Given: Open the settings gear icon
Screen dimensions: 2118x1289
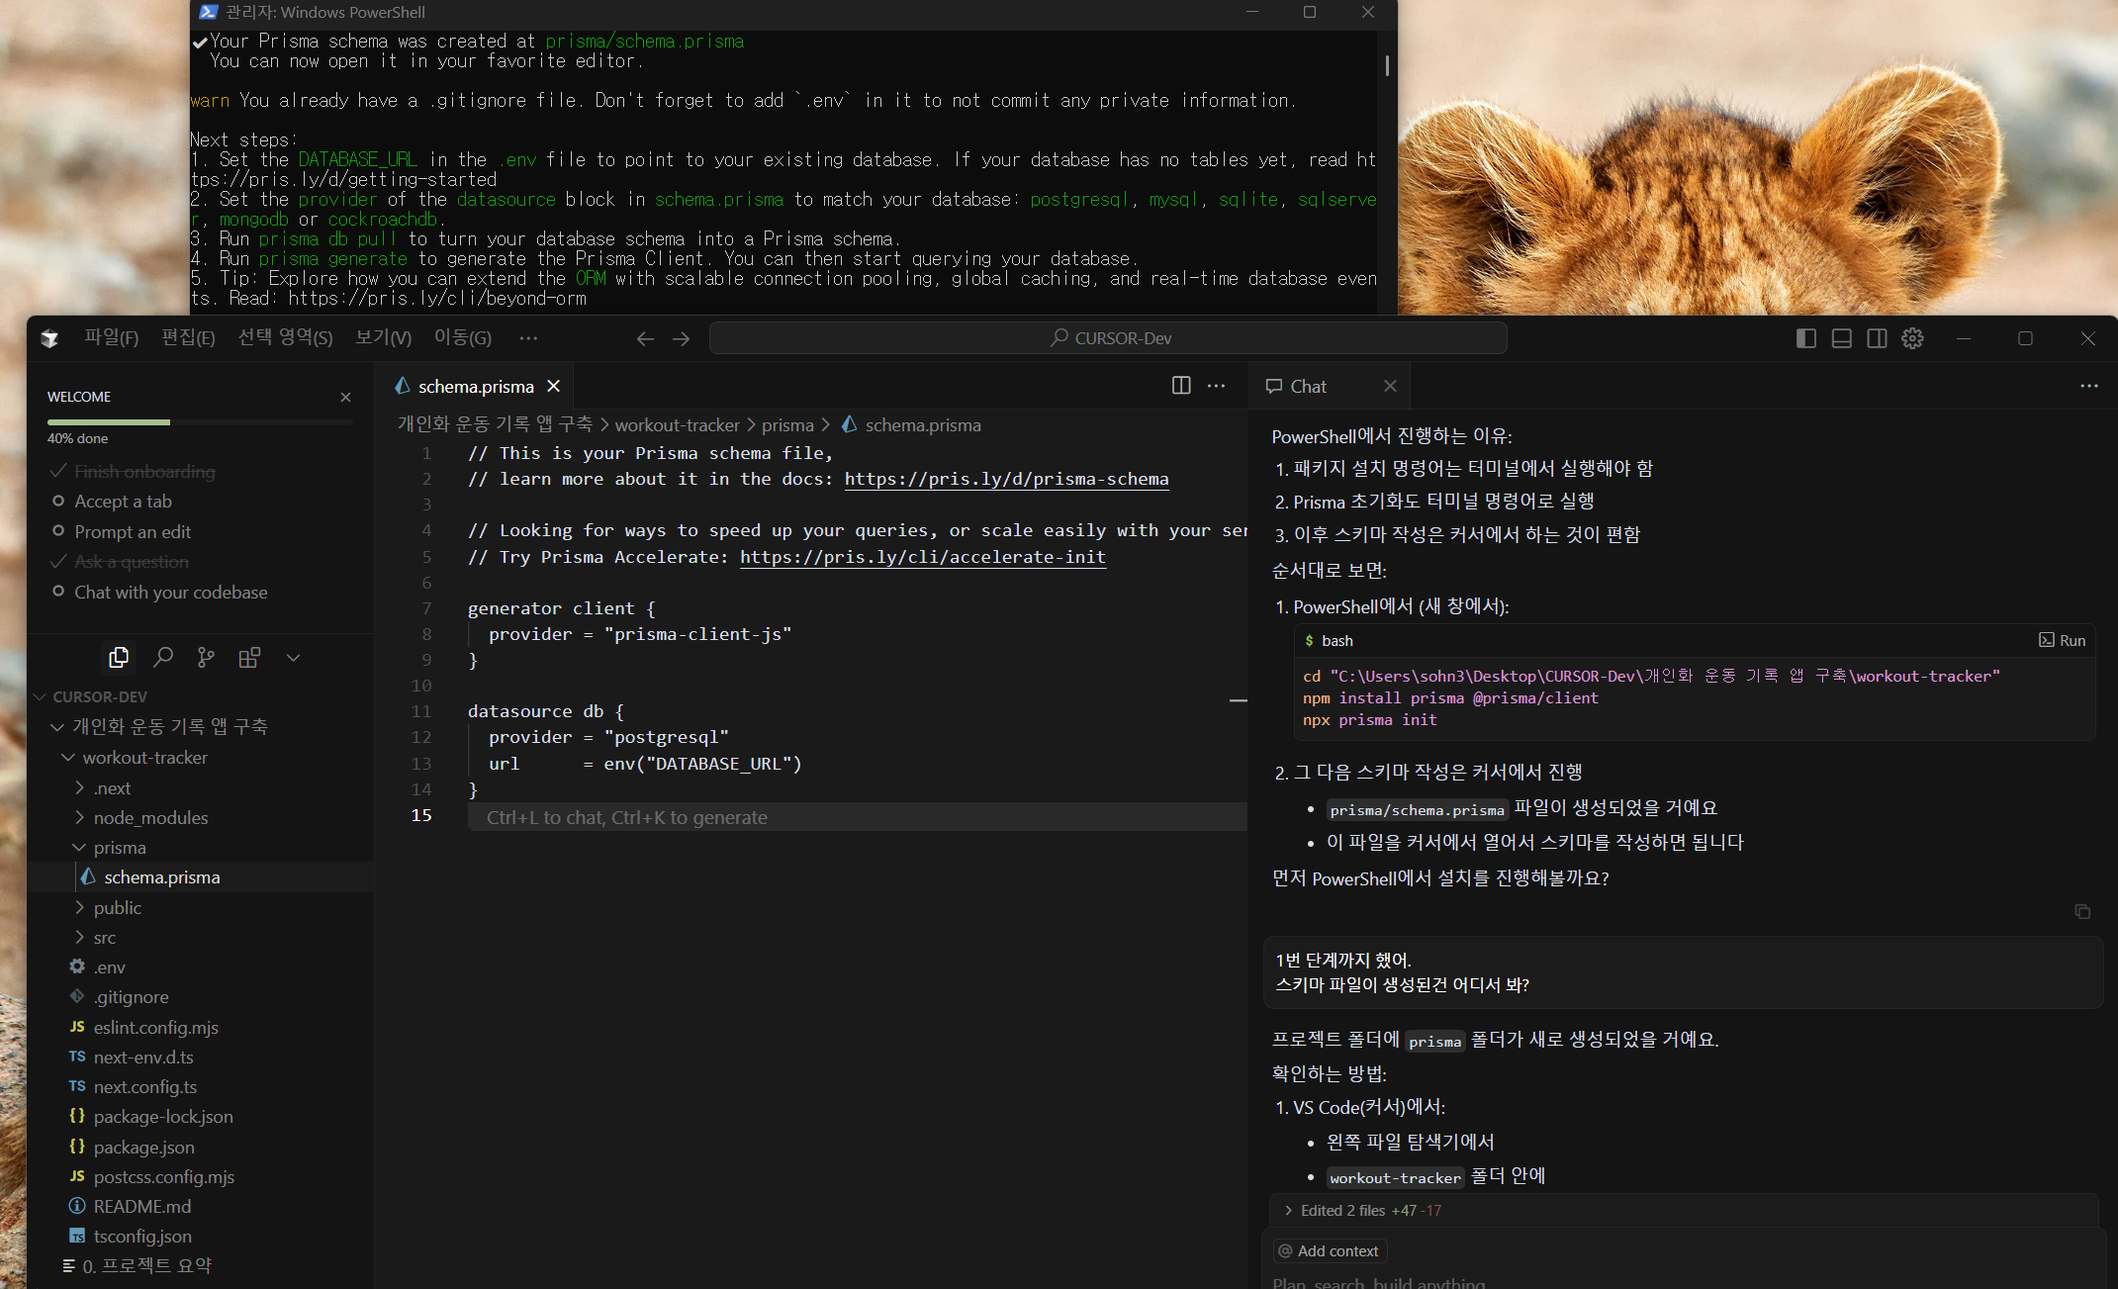Looking at the screenshot, I should pos(1912,338).
